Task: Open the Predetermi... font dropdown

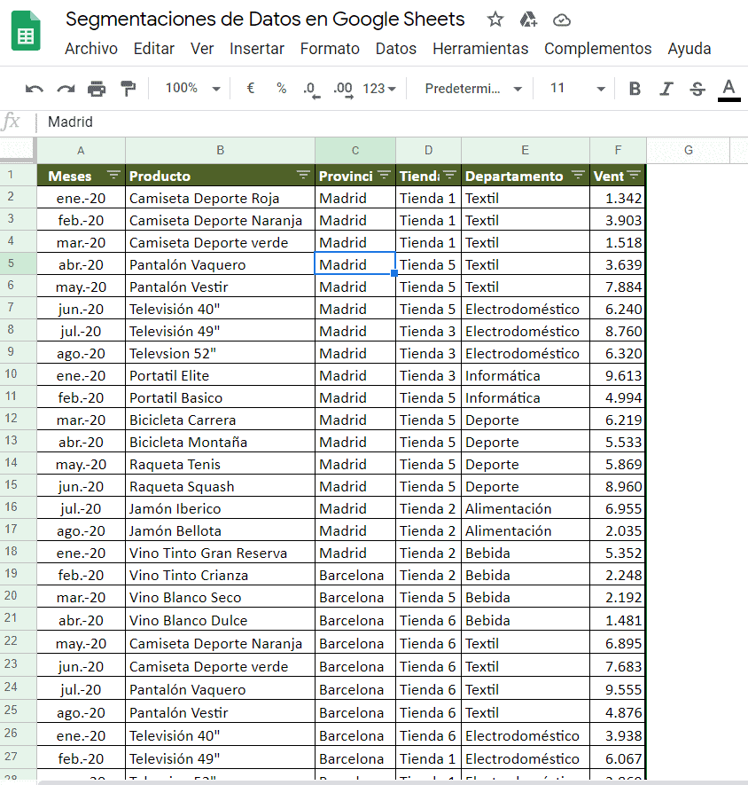Action: tap(473, 89)
